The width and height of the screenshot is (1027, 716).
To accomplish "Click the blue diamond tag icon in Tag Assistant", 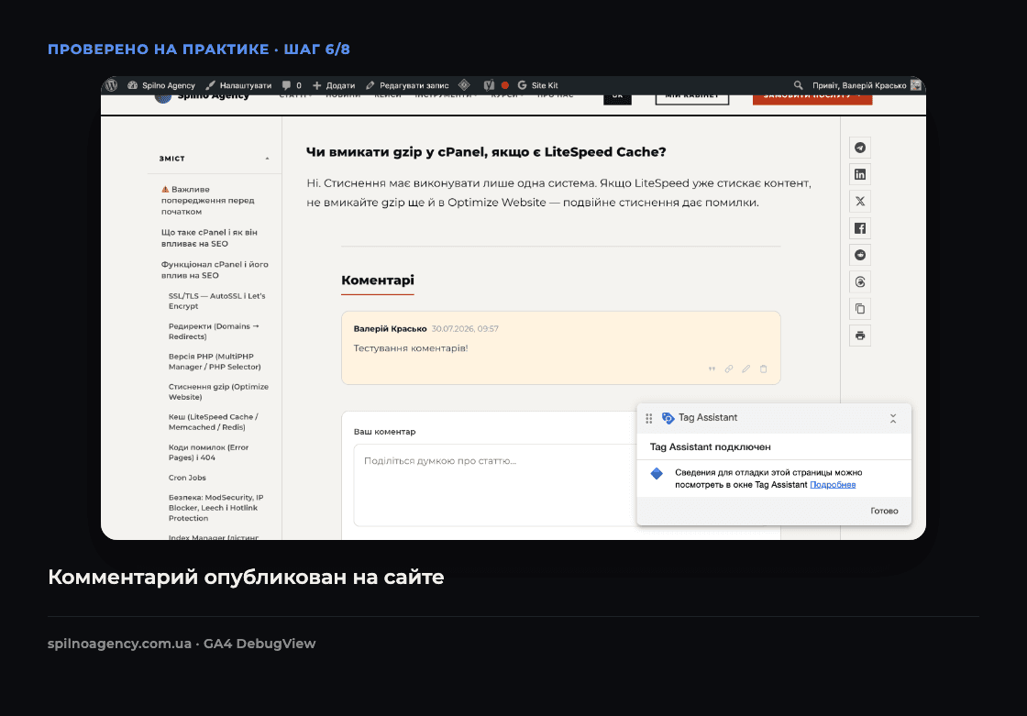I will point(657,473).
